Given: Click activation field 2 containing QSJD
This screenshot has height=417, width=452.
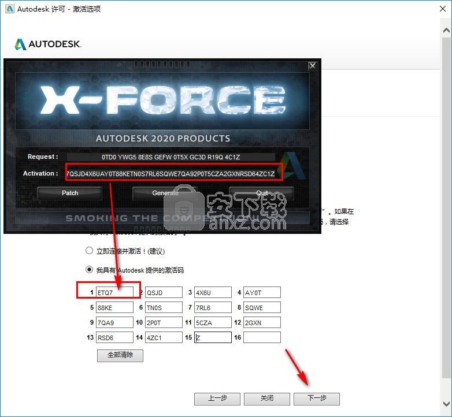Looking at the screenshot, I should point(164,292).
